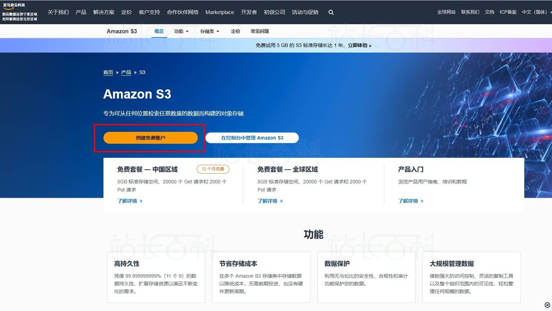Click the orange 创建免费账户 button

tap(150, 138)
